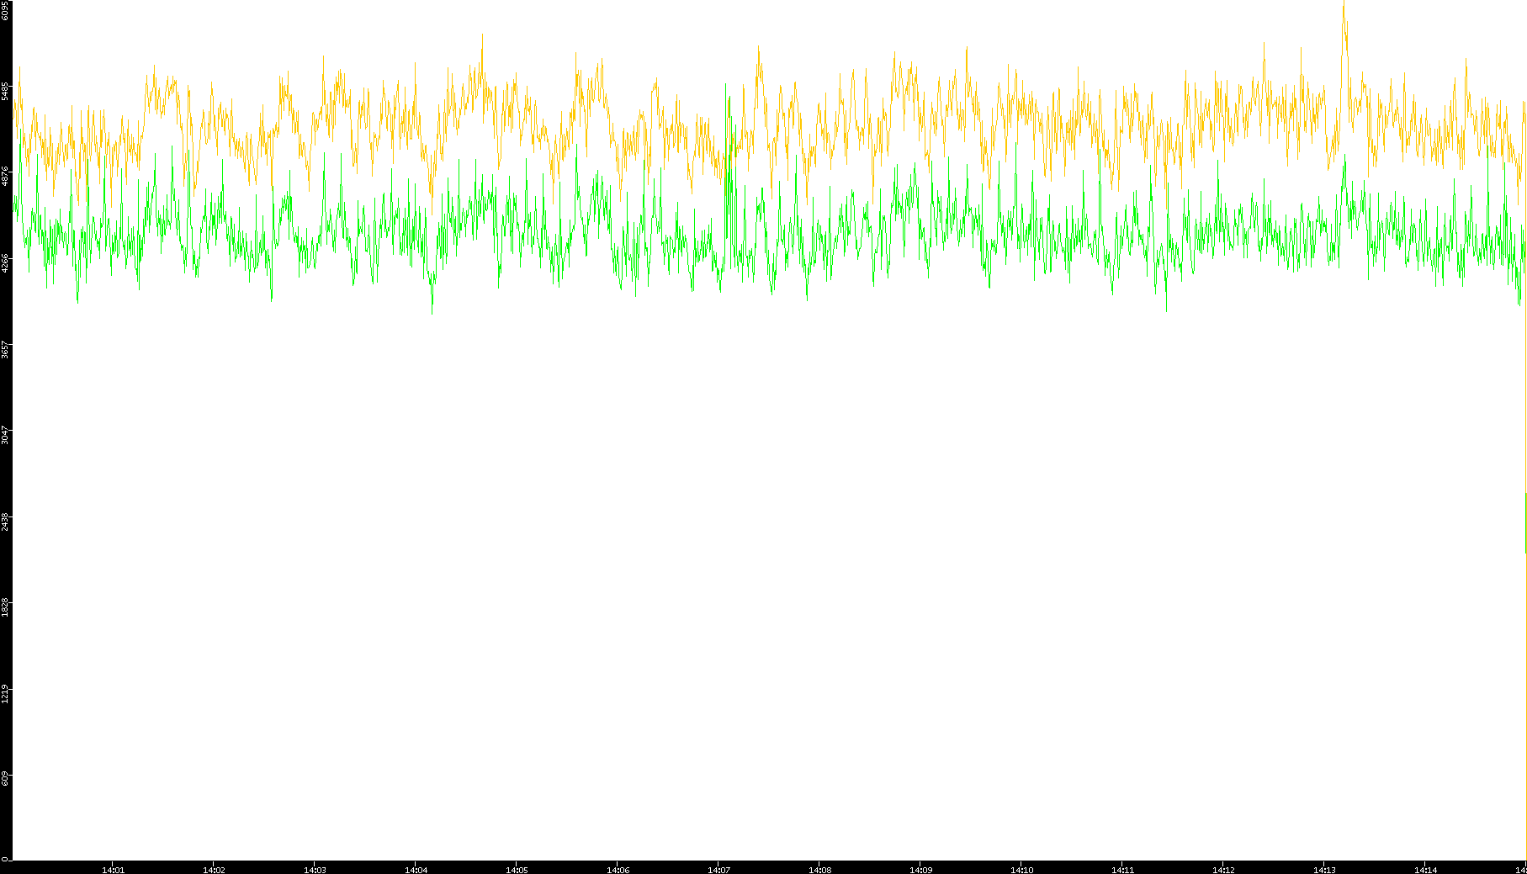Select the 14:11 time axis marker
Viewport: 1527px width, 874px height.
(1122, 870)
